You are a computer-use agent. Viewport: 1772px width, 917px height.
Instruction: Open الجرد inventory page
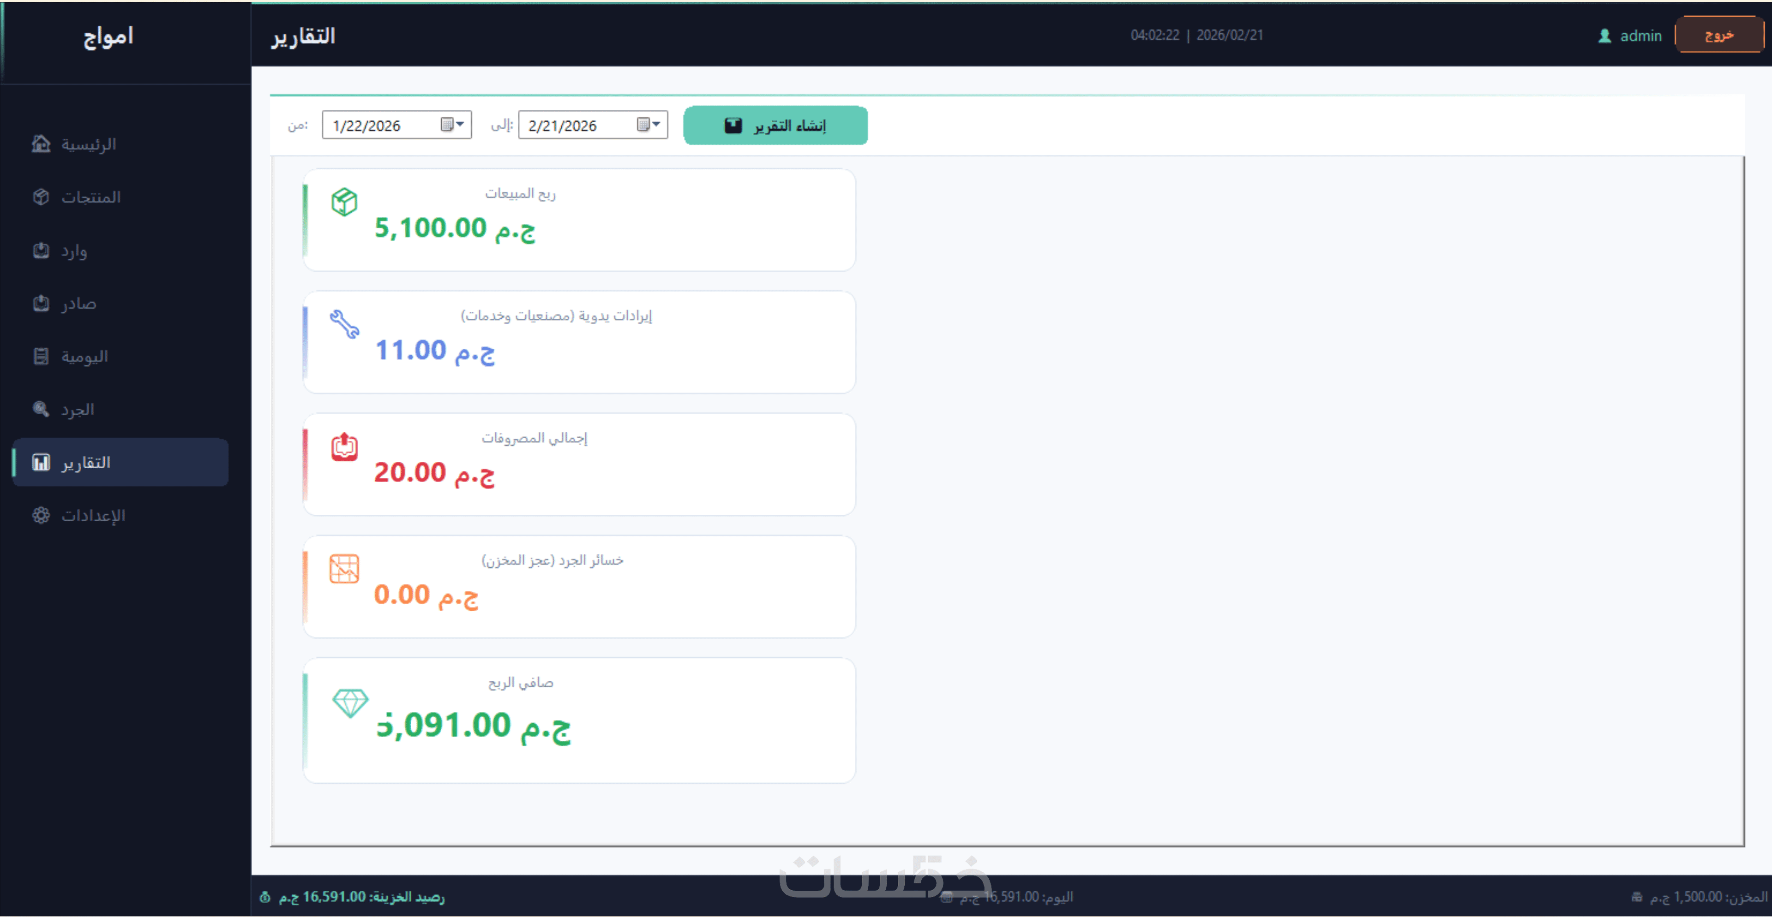click(x=77, y=410)
